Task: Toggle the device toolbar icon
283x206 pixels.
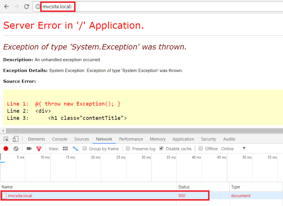Action: (x=15, y=139)
